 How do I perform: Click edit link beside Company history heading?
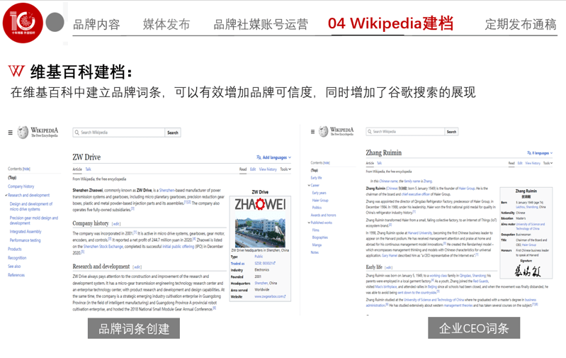pos(116,224)
